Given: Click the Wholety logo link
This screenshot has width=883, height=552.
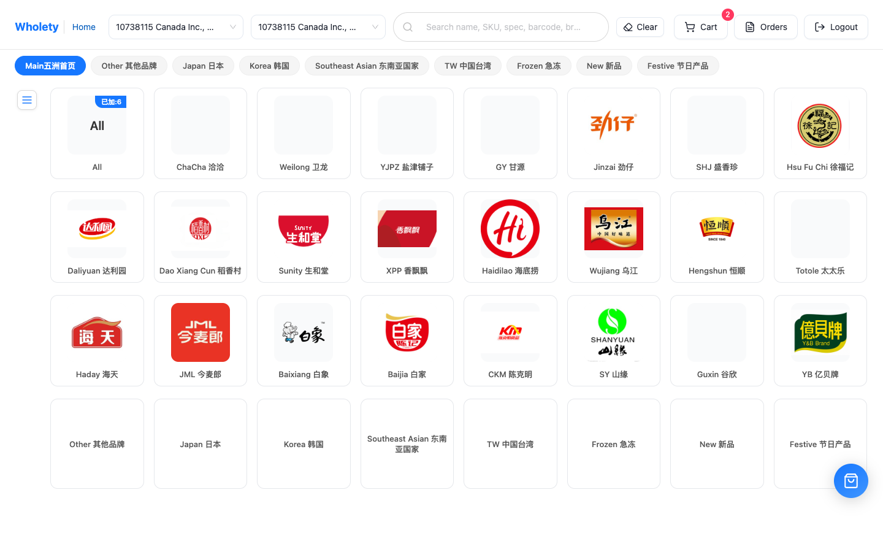Looking at the screenshot, I should 37,27.
